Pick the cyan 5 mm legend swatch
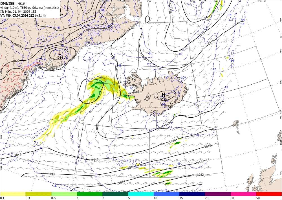This screenshot has width=282, height=200. tap(141, 194)
